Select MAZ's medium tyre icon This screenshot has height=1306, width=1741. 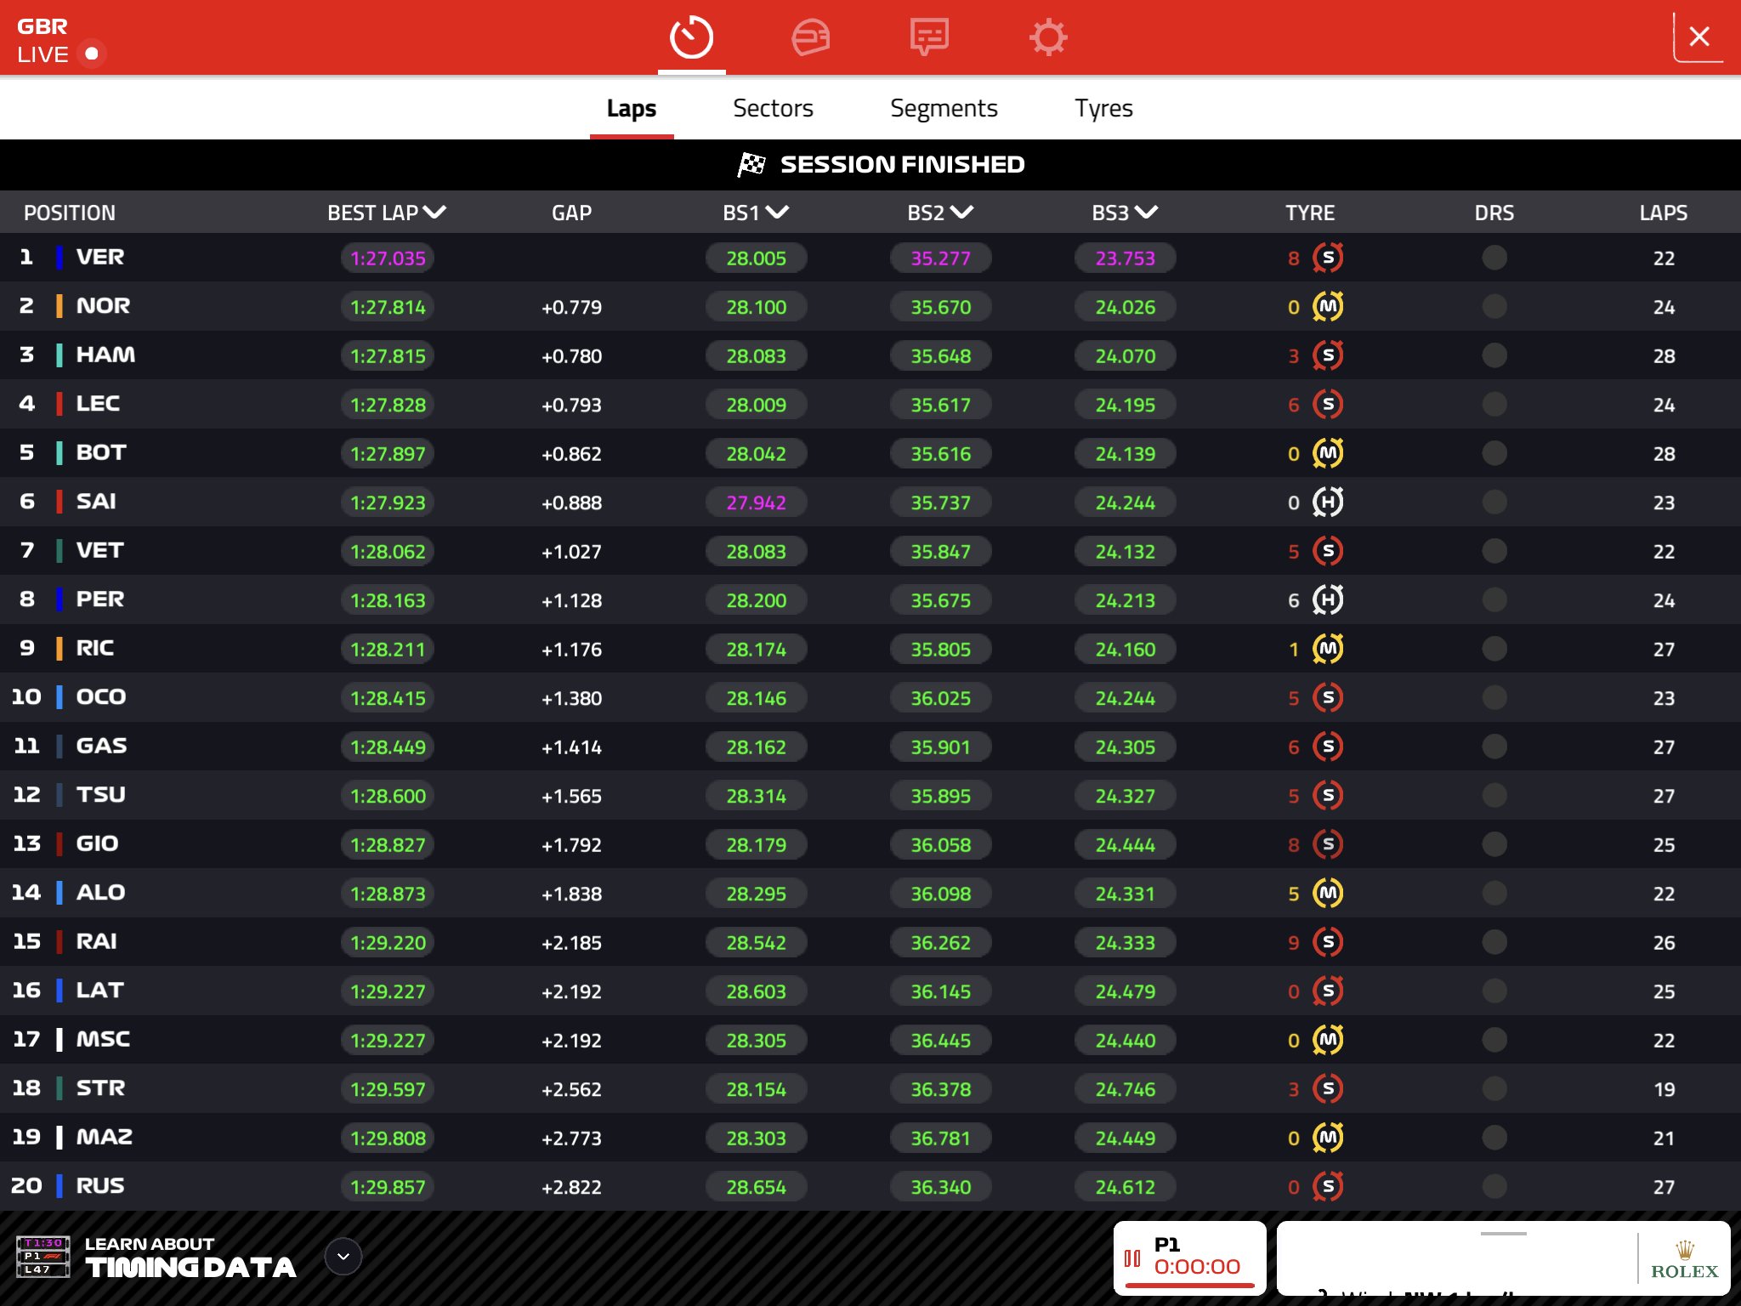pos(1328,1138)
